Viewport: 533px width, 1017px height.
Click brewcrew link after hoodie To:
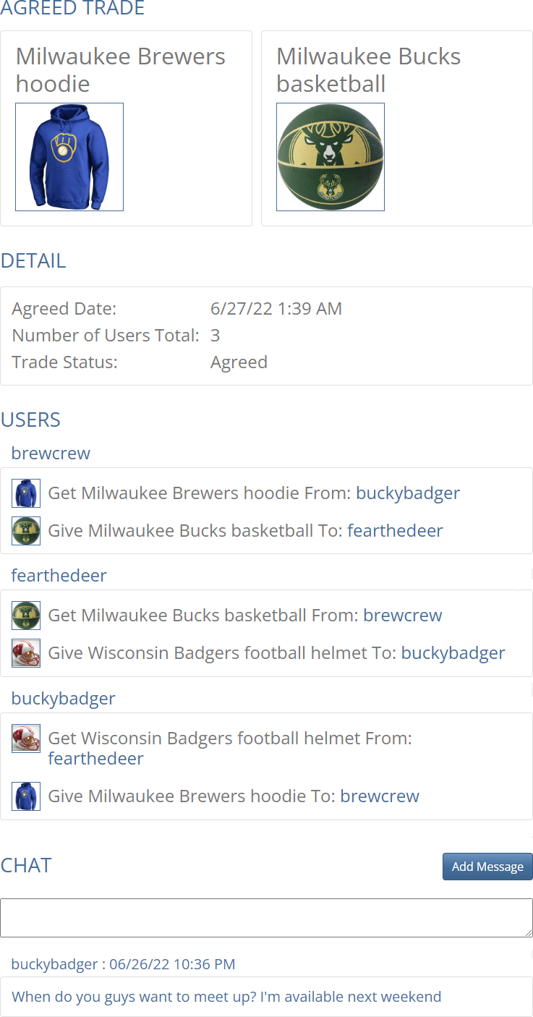[380, 796]
